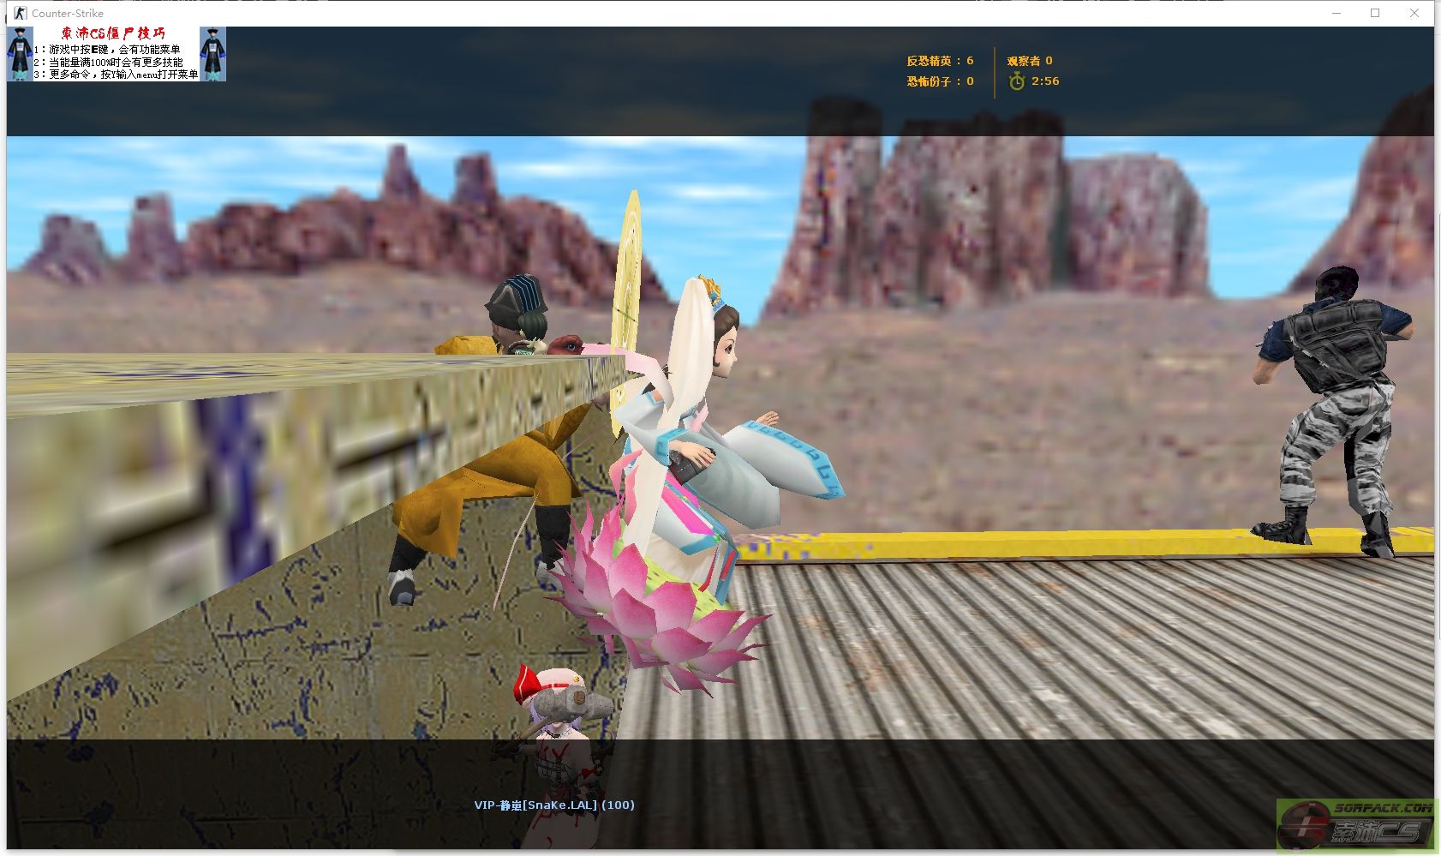Click the SORPACK.COM watermark logo

[x=1356, y=824]
